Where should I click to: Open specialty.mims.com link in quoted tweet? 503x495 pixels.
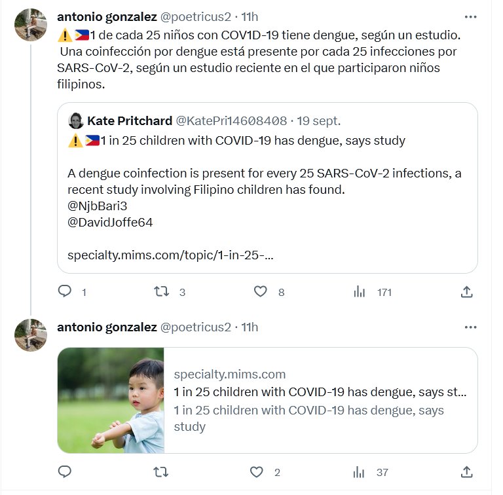tap(170, 255)
